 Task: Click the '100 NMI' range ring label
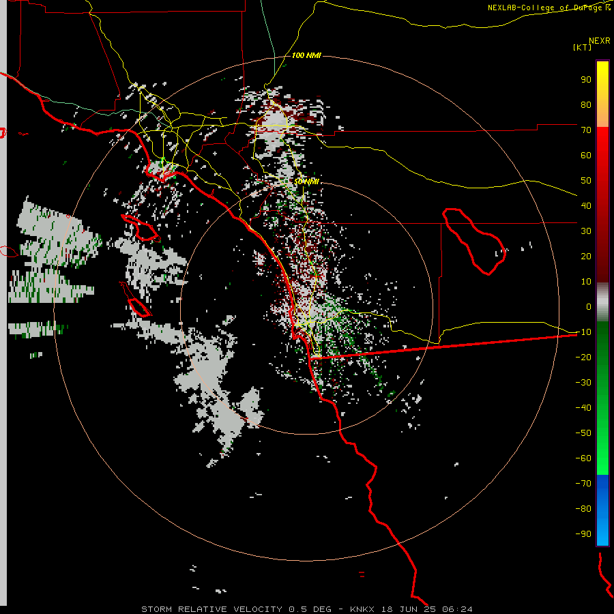click(x=306, y=56)
